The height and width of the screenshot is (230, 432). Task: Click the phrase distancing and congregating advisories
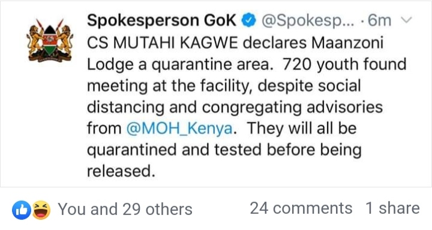tap(235, 108)
